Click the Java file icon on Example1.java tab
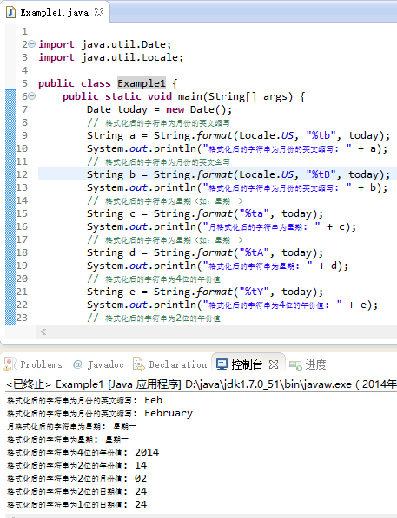 (x=11, y=12)
